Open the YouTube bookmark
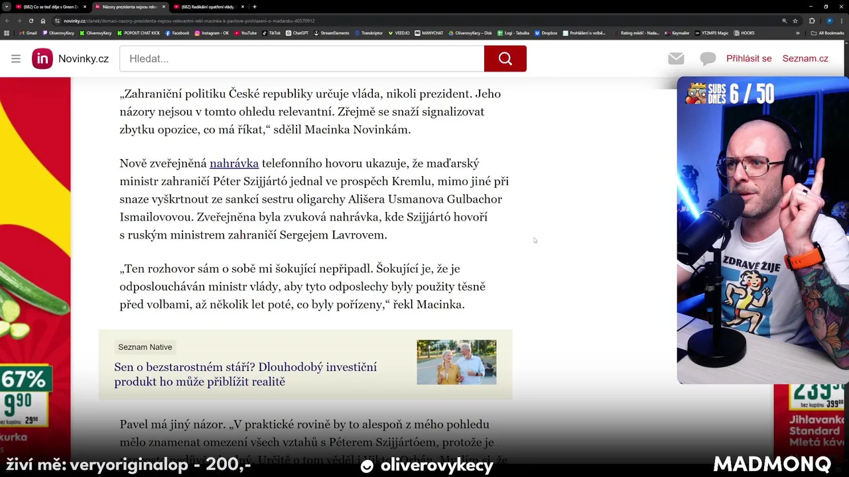The height and width of the screenshot is (477, 849). coord(245,32)
